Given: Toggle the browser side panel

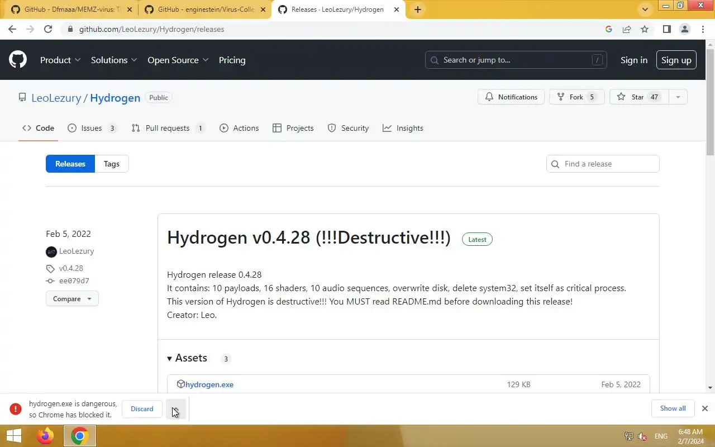Looking at the screenshot, I should (666, 29).
